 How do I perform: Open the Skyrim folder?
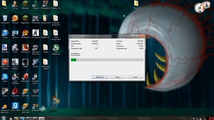point(46,48)
